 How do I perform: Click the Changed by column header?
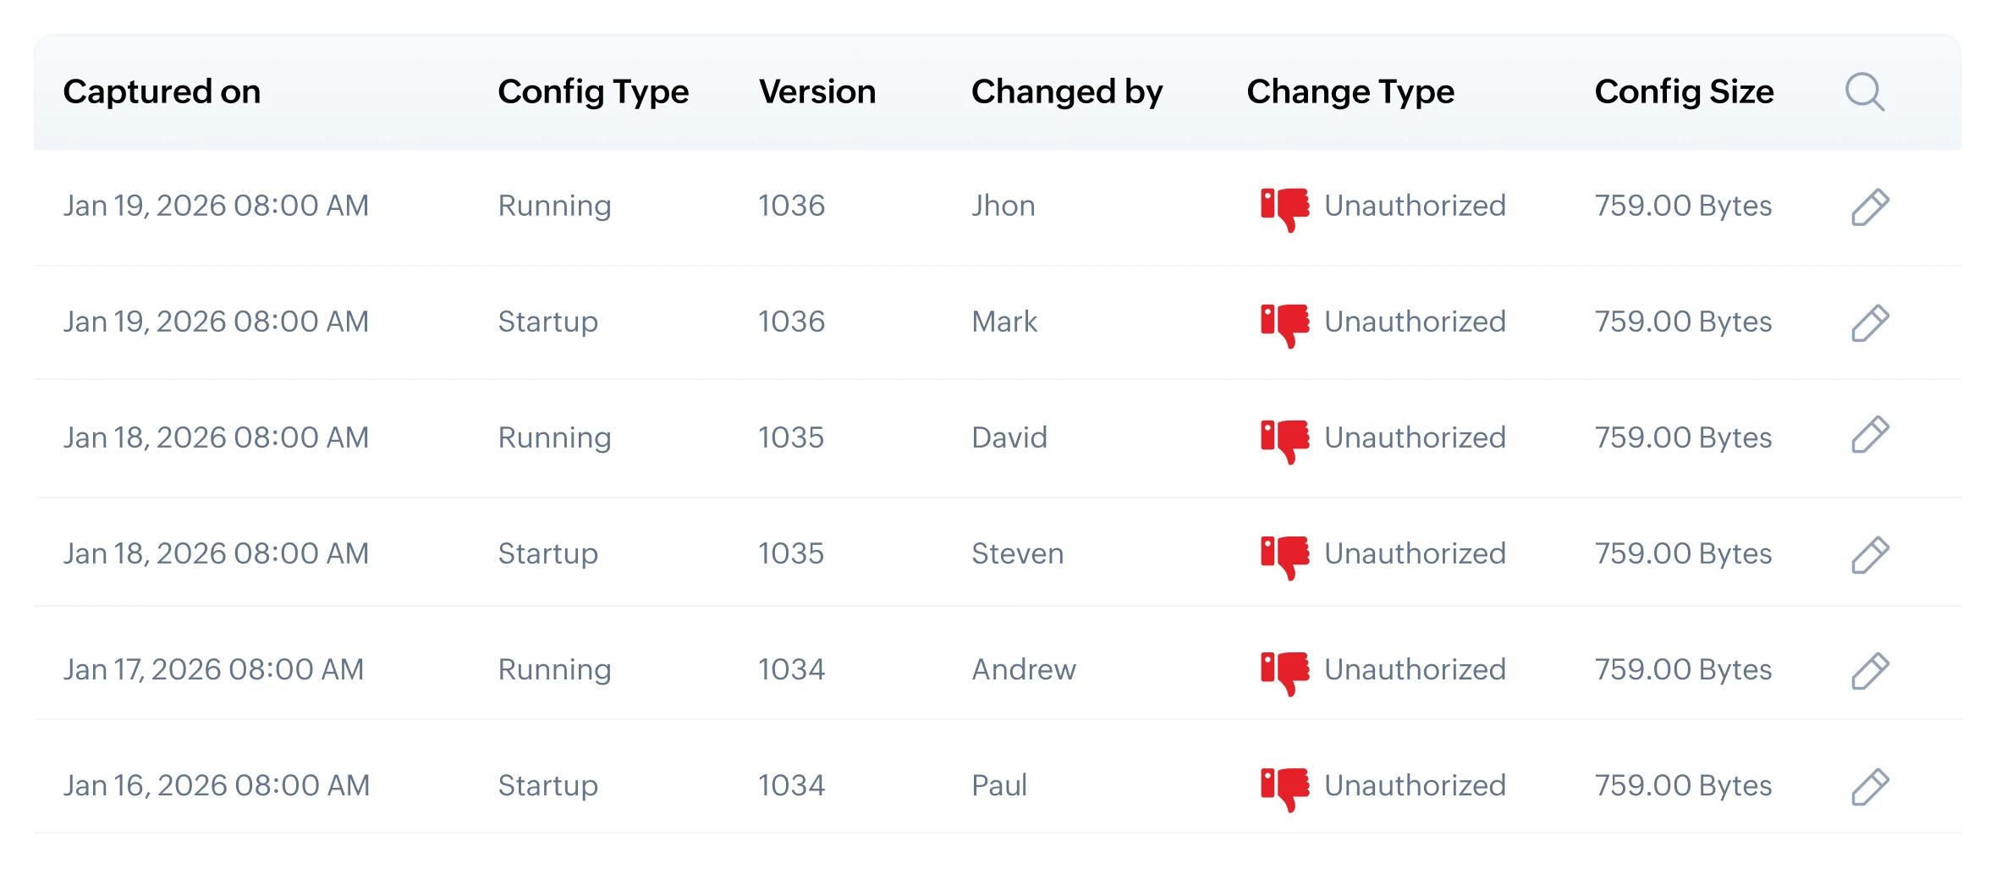pyautogui.click(x=1067, y=91)
